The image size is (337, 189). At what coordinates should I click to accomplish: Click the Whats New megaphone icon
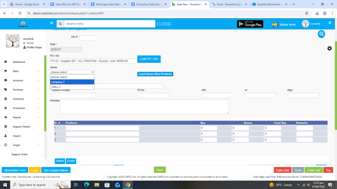(274, 24)
